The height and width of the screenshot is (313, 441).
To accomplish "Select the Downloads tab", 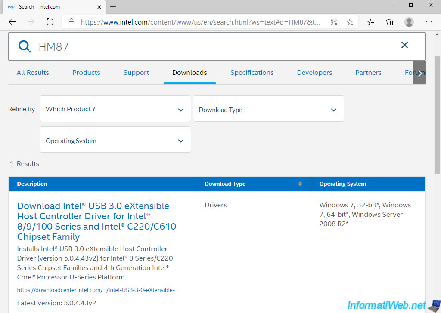I will pyautogui.click(x=189, y=72).
